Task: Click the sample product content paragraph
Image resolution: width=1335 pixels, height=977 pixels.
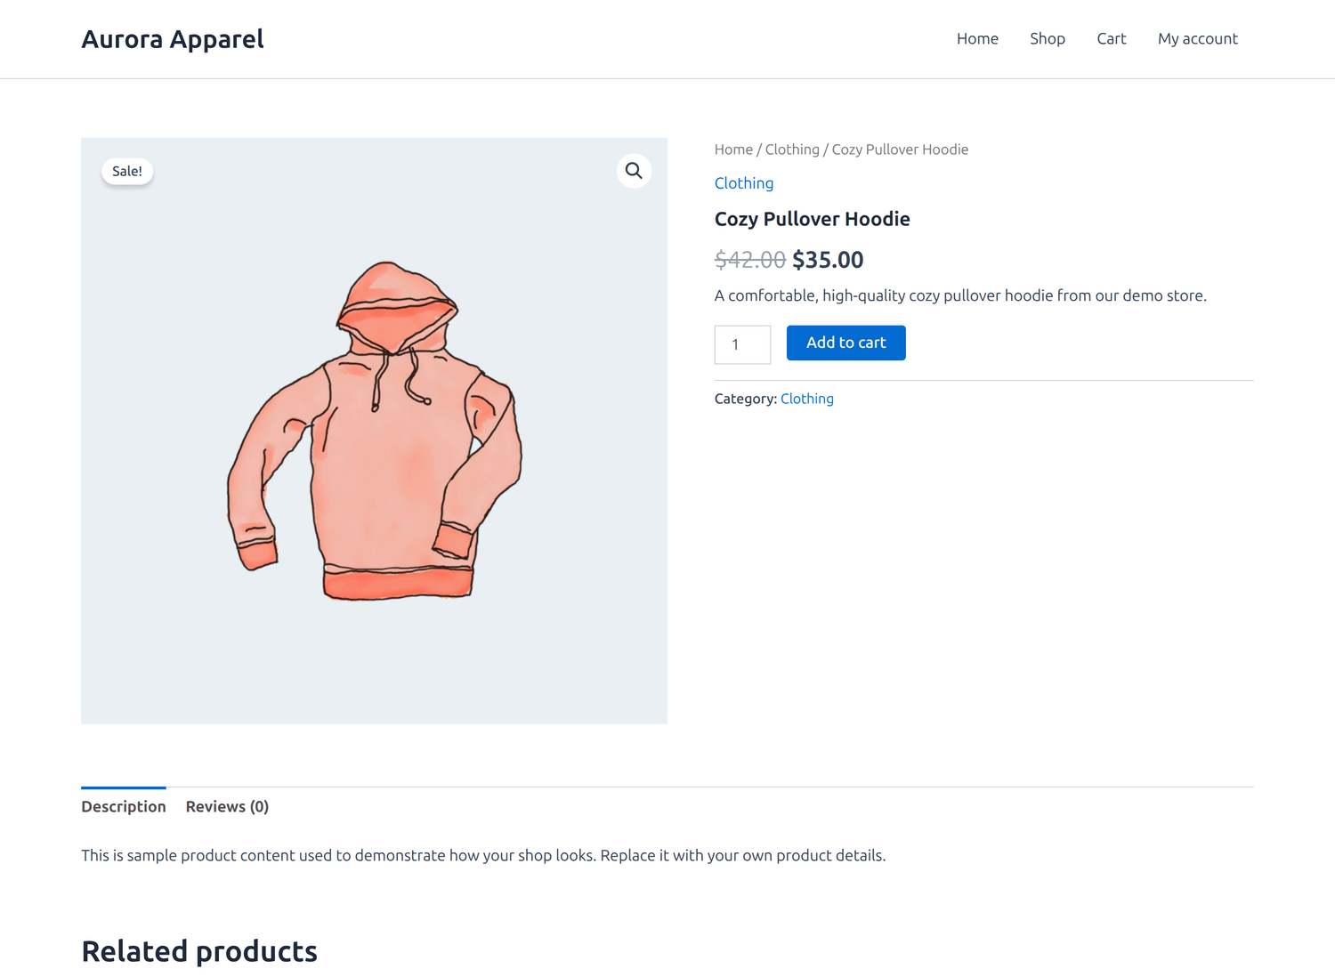Action: coord(483,855)
